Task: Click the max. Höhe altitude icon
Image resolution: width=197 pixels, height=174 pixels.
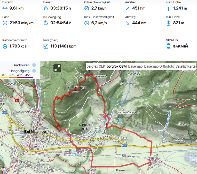Action: pos(168,8)
